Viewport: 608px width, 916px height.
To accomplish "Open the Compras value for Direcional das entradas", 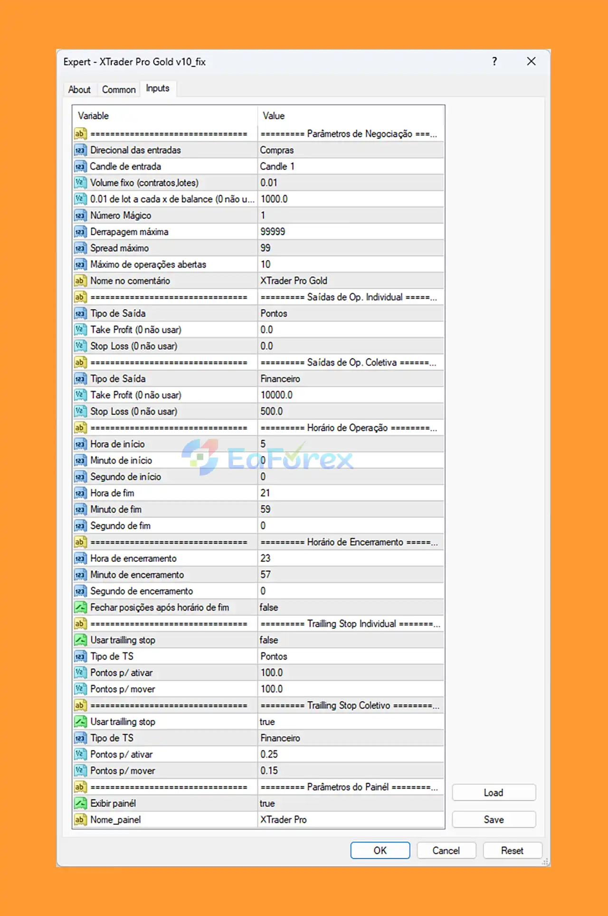I will (x=351, y=150).
